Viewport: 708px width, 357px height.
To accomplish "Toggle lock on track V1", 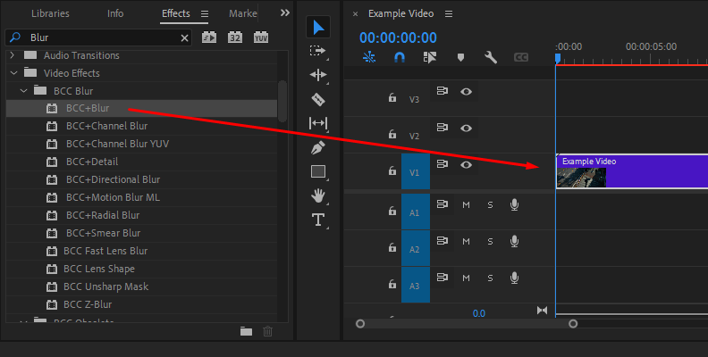I will point(392,170).
